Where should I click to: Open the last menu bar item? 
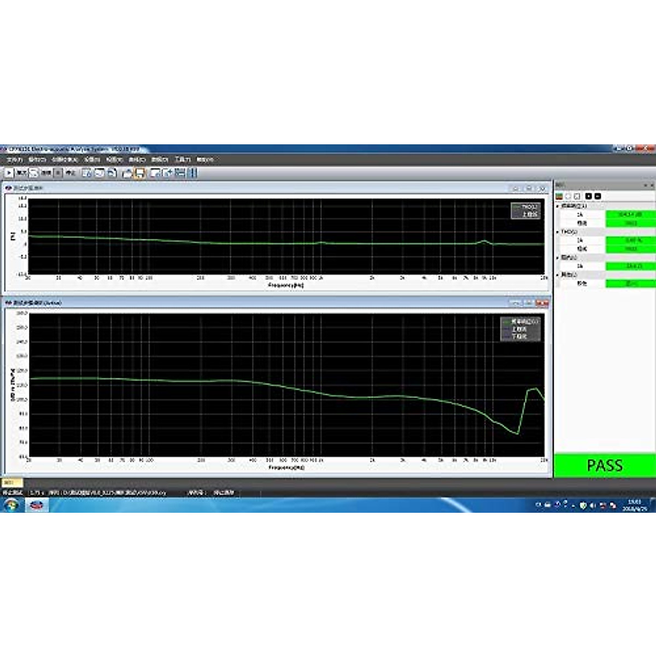[205, 160]
